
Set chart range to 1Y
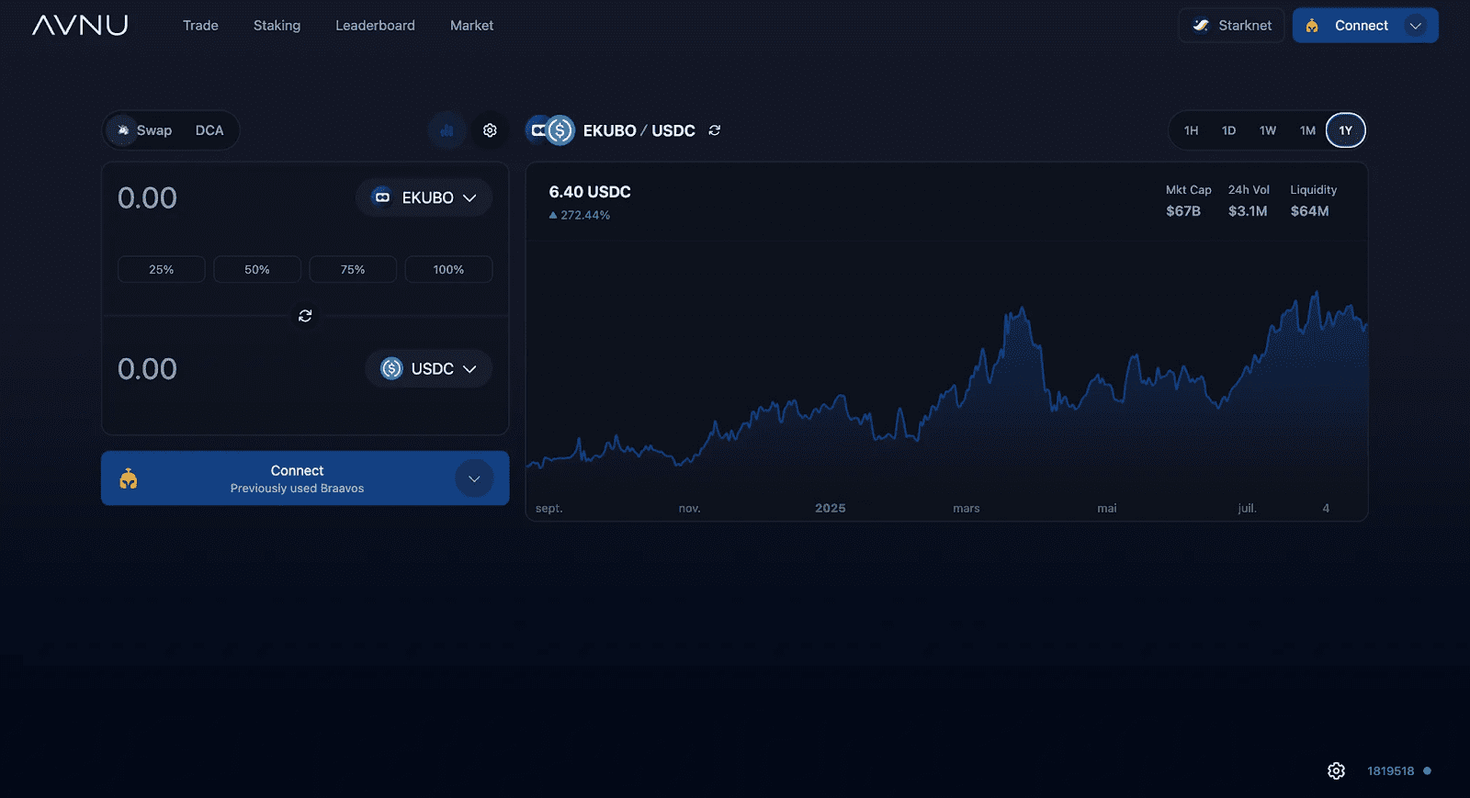tap(1346, 130)
